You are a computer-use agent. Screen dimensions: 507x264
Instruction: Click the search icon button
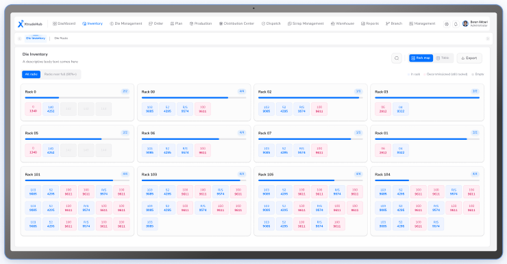[x=397, y=58]
